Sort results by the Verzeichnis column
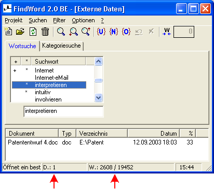 point(102,133)
